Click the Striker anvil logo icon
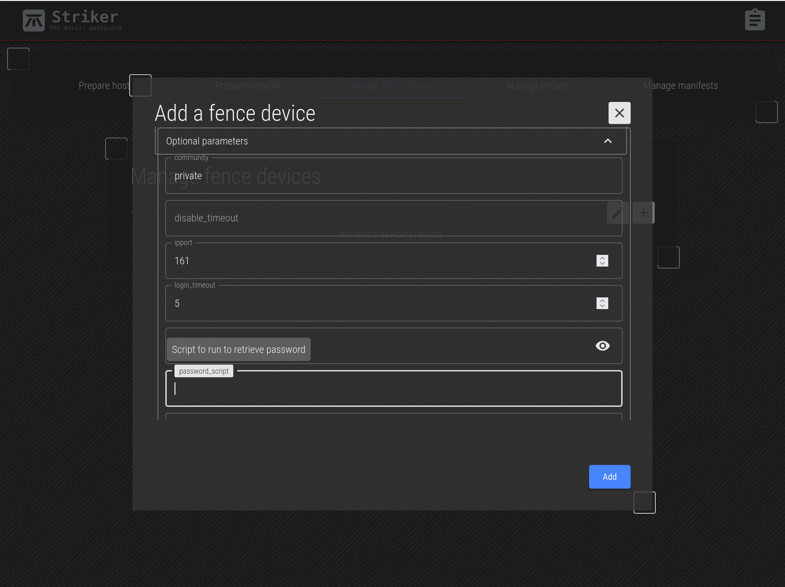The height and width of the screenshot is (587, 785). tap(34, 20)
